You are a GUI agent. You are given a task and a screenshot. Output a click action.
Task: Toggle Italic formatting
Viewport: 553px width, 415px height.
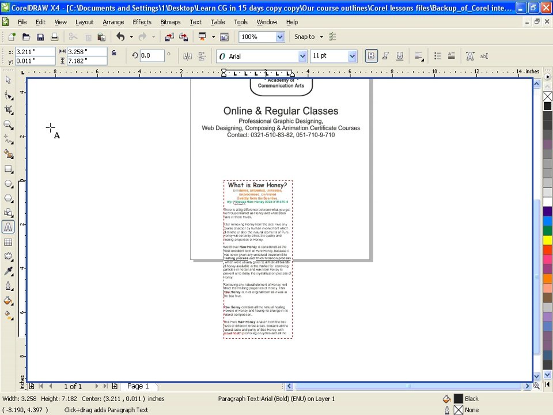point(385,56)
